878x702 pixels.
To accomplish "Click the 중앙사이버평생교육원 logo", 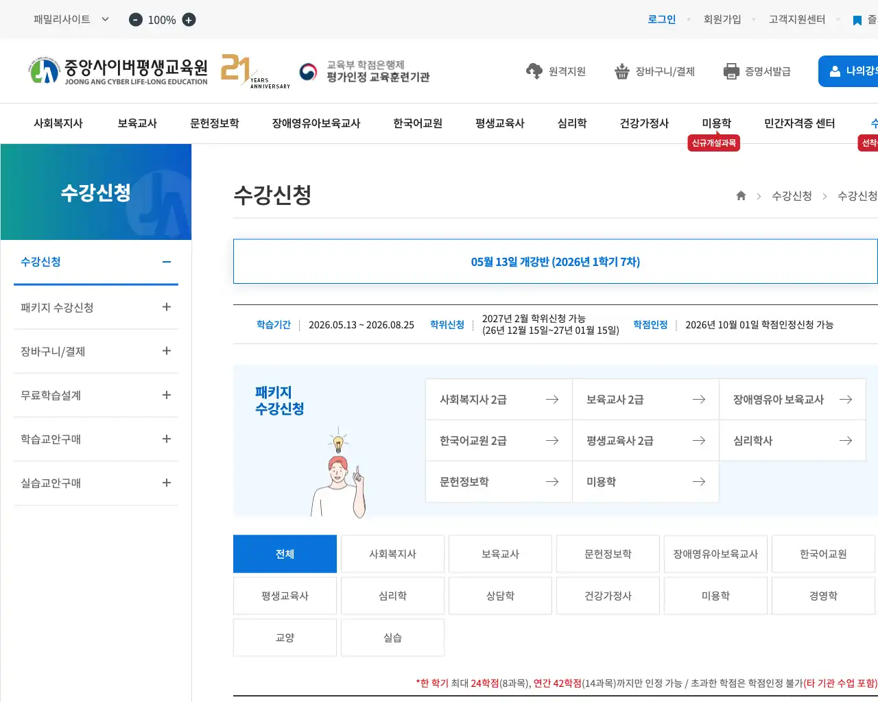I will tap(117, 71).
